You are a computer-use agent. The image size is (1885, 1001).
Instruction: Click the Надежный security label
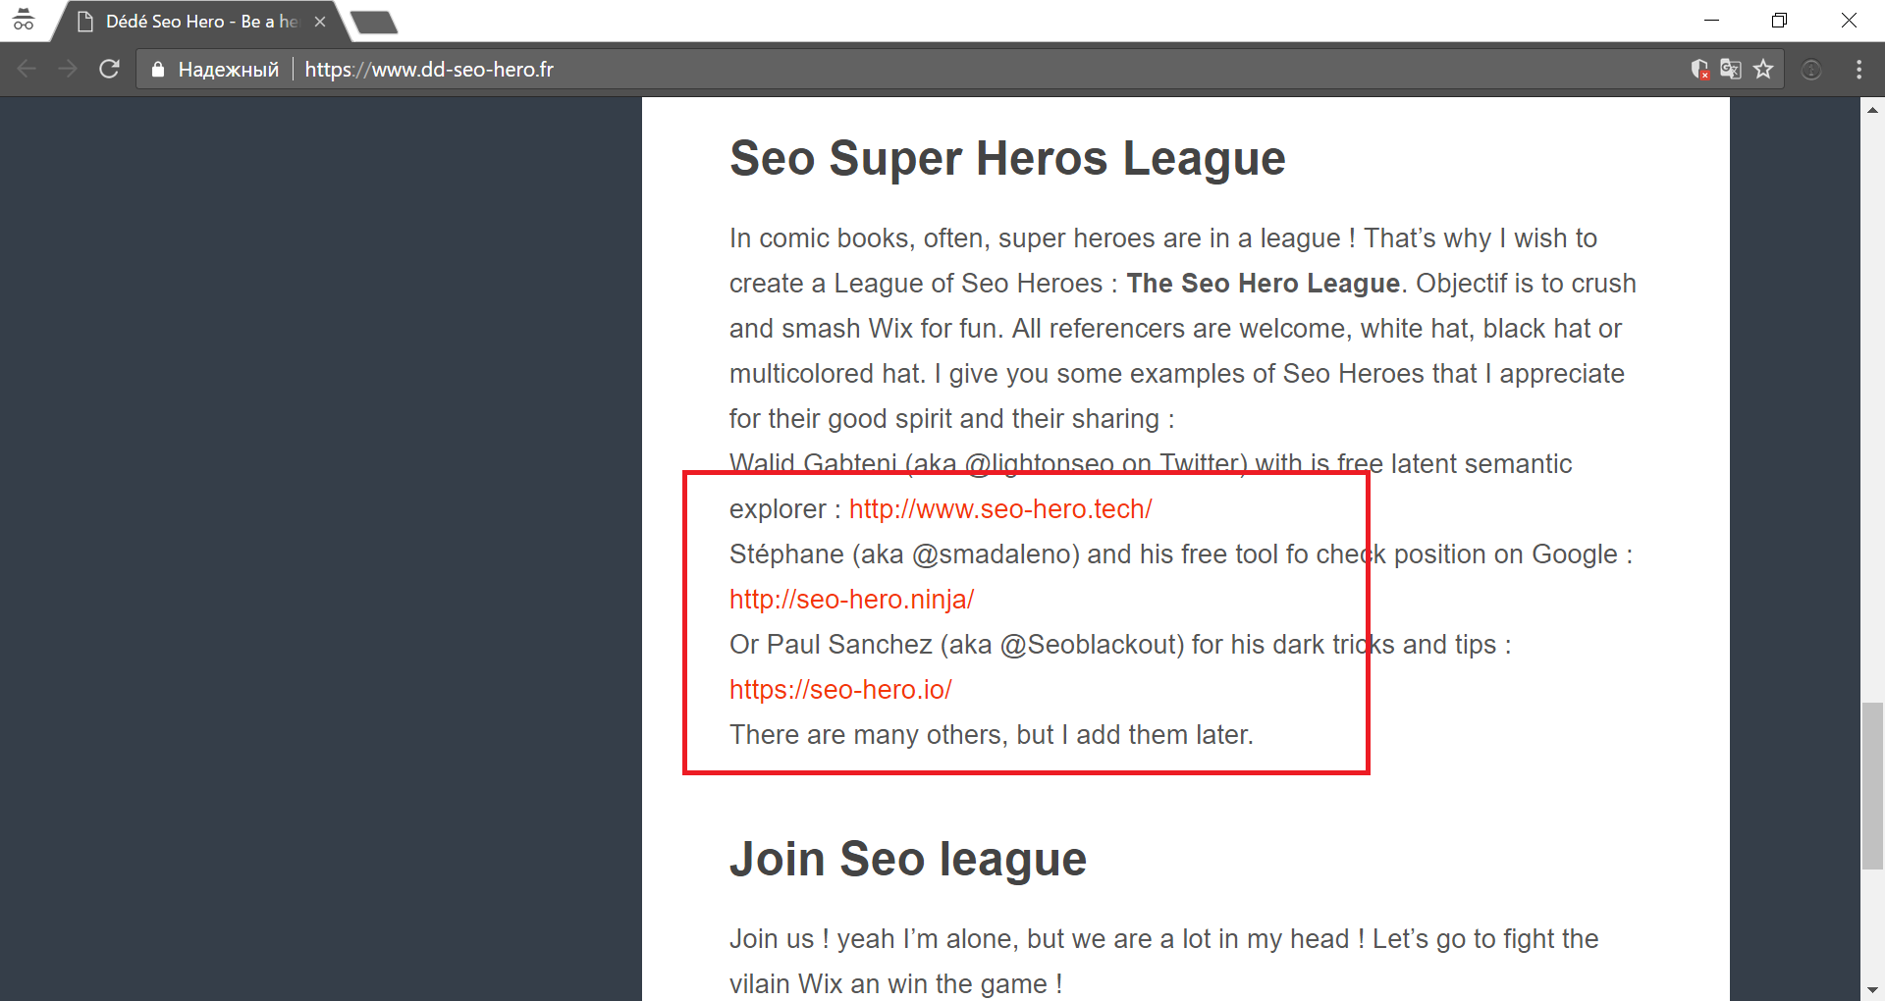229,69
